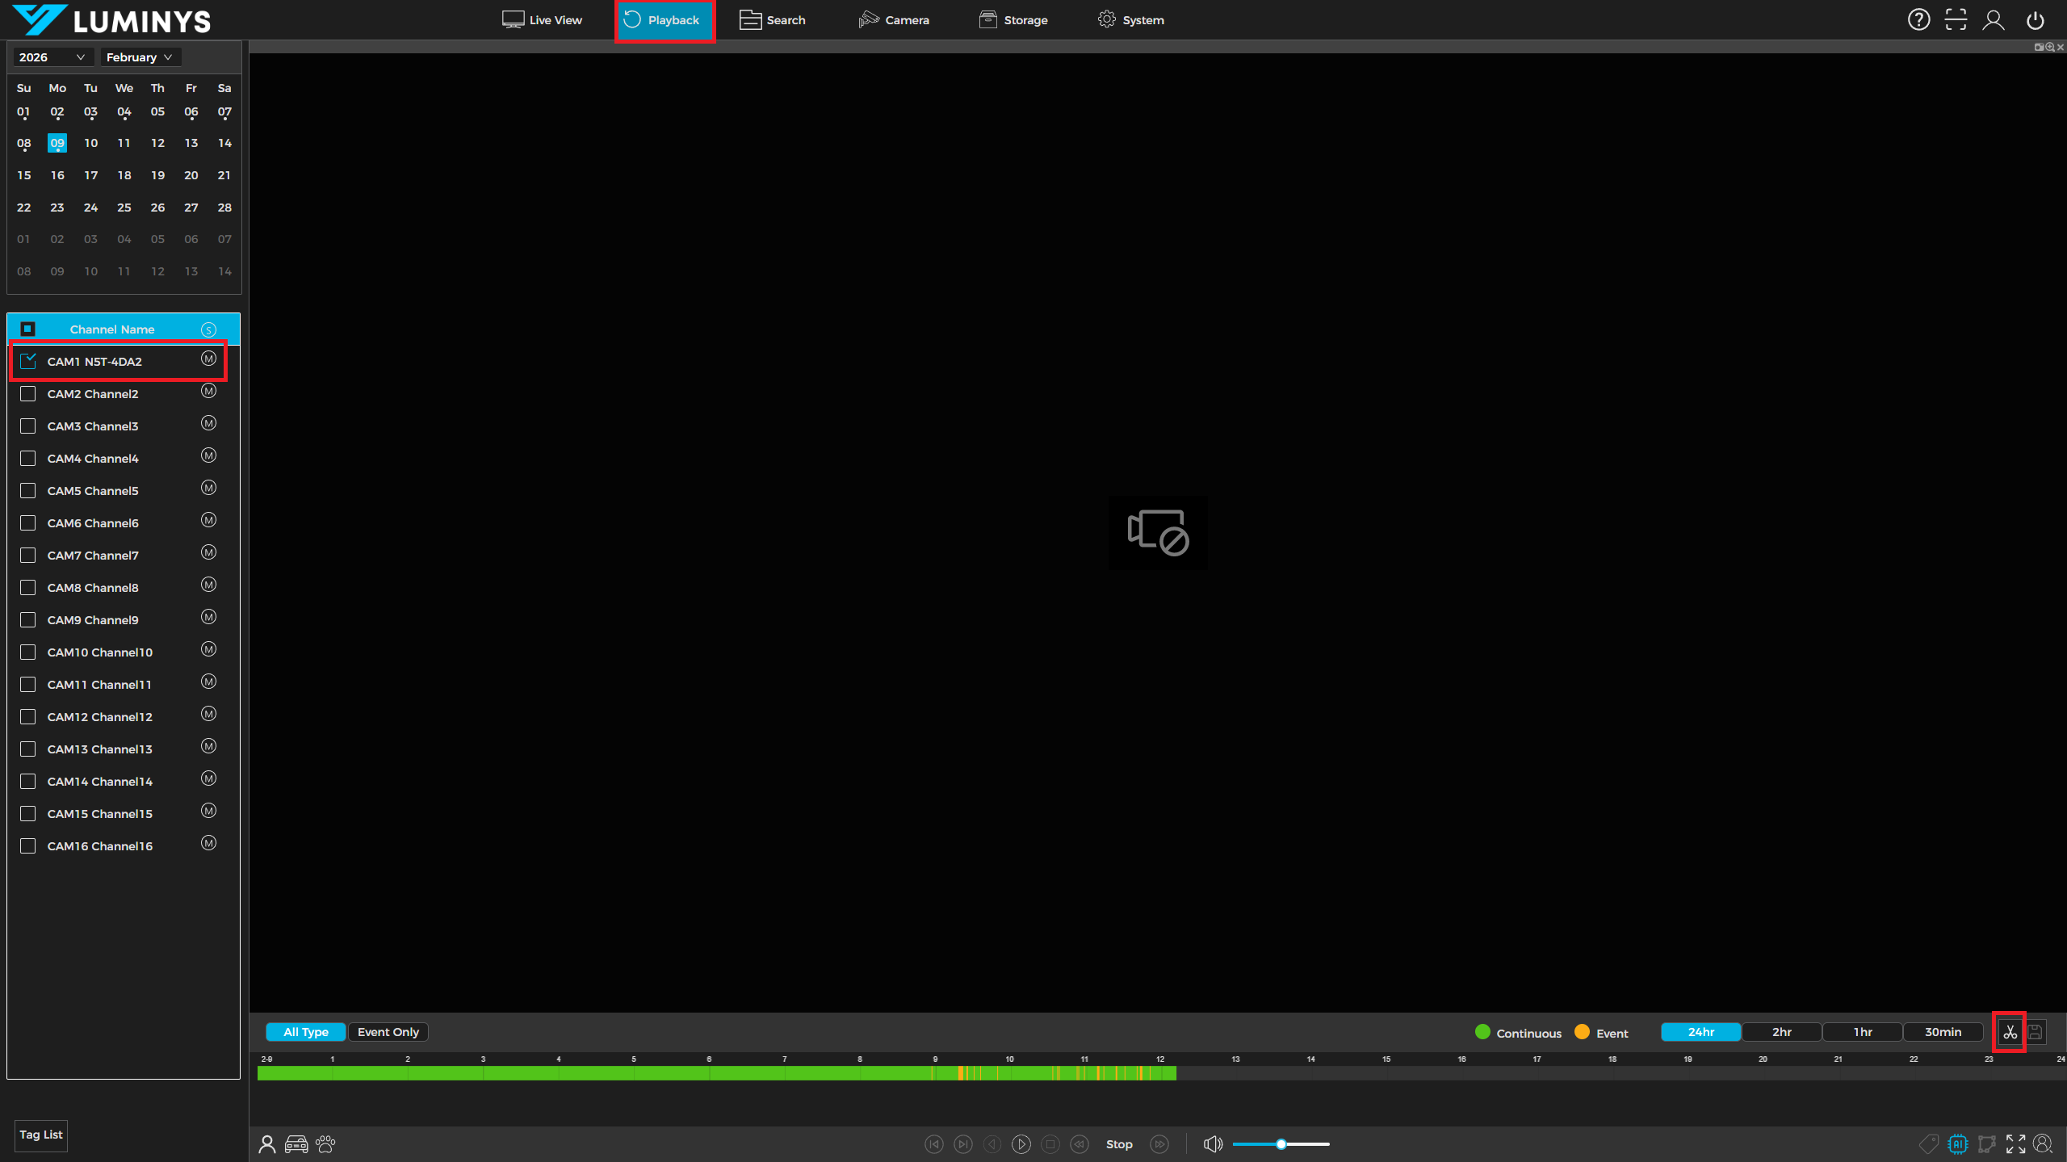This screenshot has width=2067, height=1162.
Task: Click the vehicle detection car icon
Action: (x=296, y=1144)
